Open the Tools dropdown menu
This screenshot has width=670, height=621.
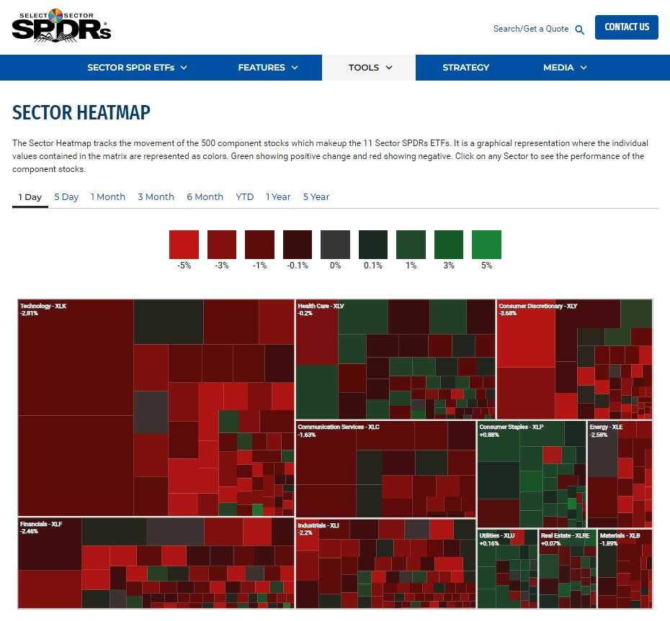click(370, 68)
